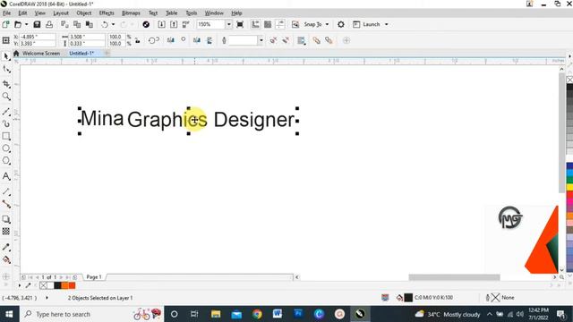Open Options via gear icon
The image size is (573, 322).
tap(341, 24)
